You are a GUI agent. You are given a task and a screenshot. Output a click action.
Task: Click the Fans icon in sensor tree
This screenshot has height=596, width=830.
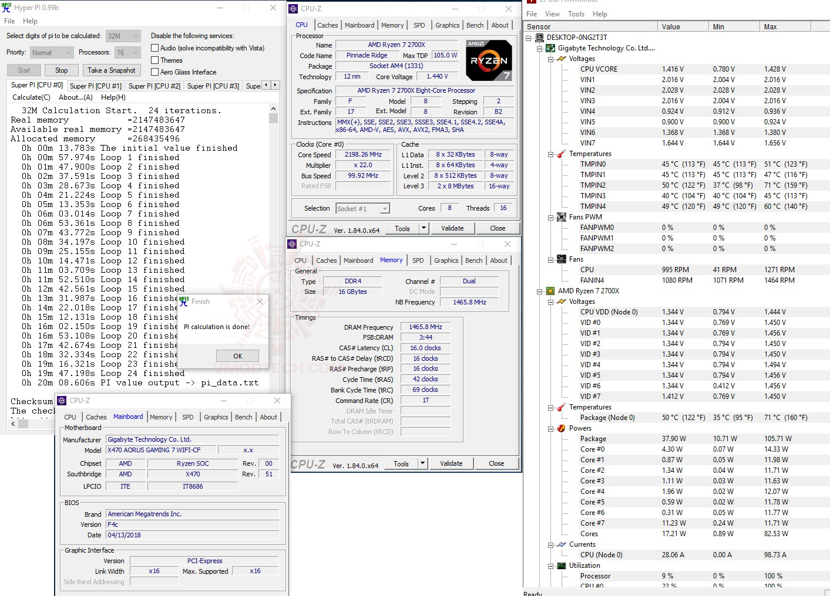tap(562, 259)
